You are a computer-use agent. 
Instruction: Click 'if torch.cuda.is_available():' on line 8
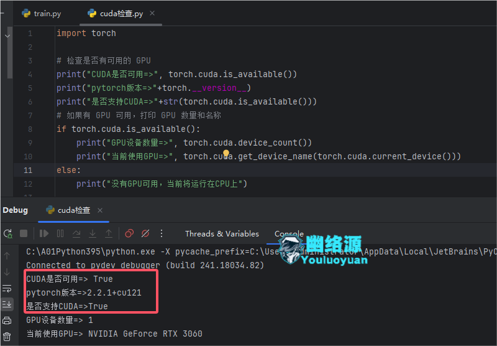(x=128, y=129)
